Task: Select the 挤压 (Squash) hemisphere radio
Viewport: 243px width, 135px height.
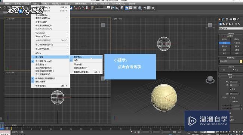Action: [231, 97]
